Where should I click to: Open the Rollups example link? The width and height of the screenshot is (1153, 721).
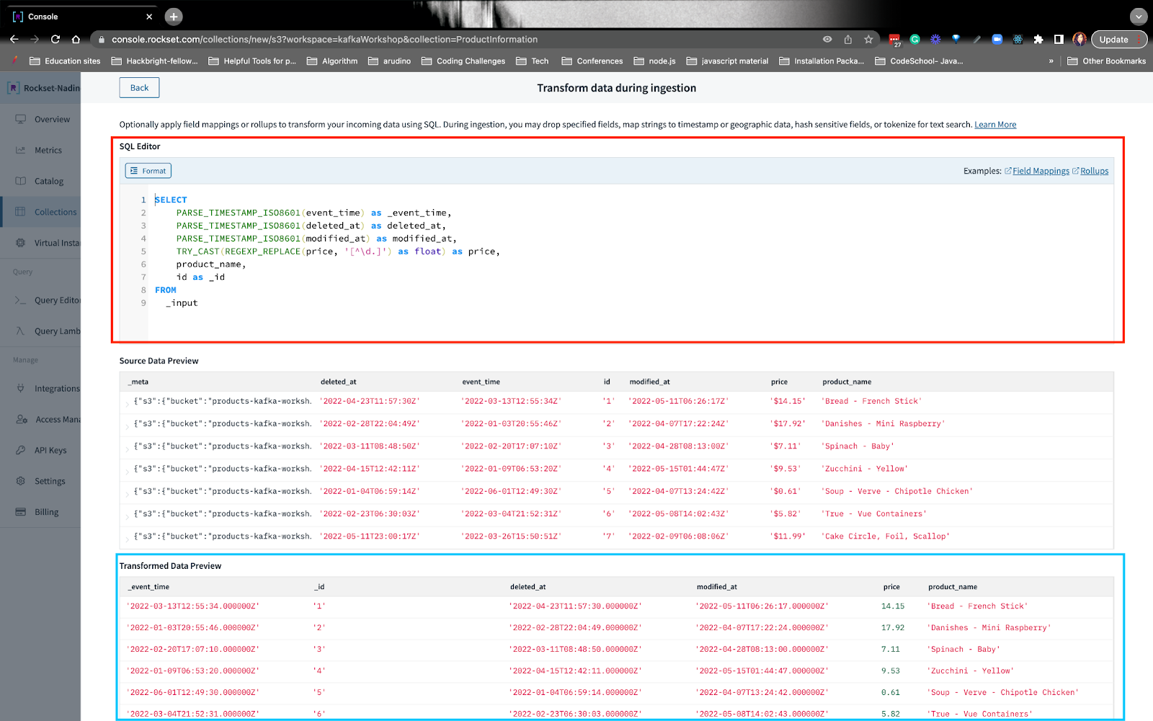click(1094, 171)
